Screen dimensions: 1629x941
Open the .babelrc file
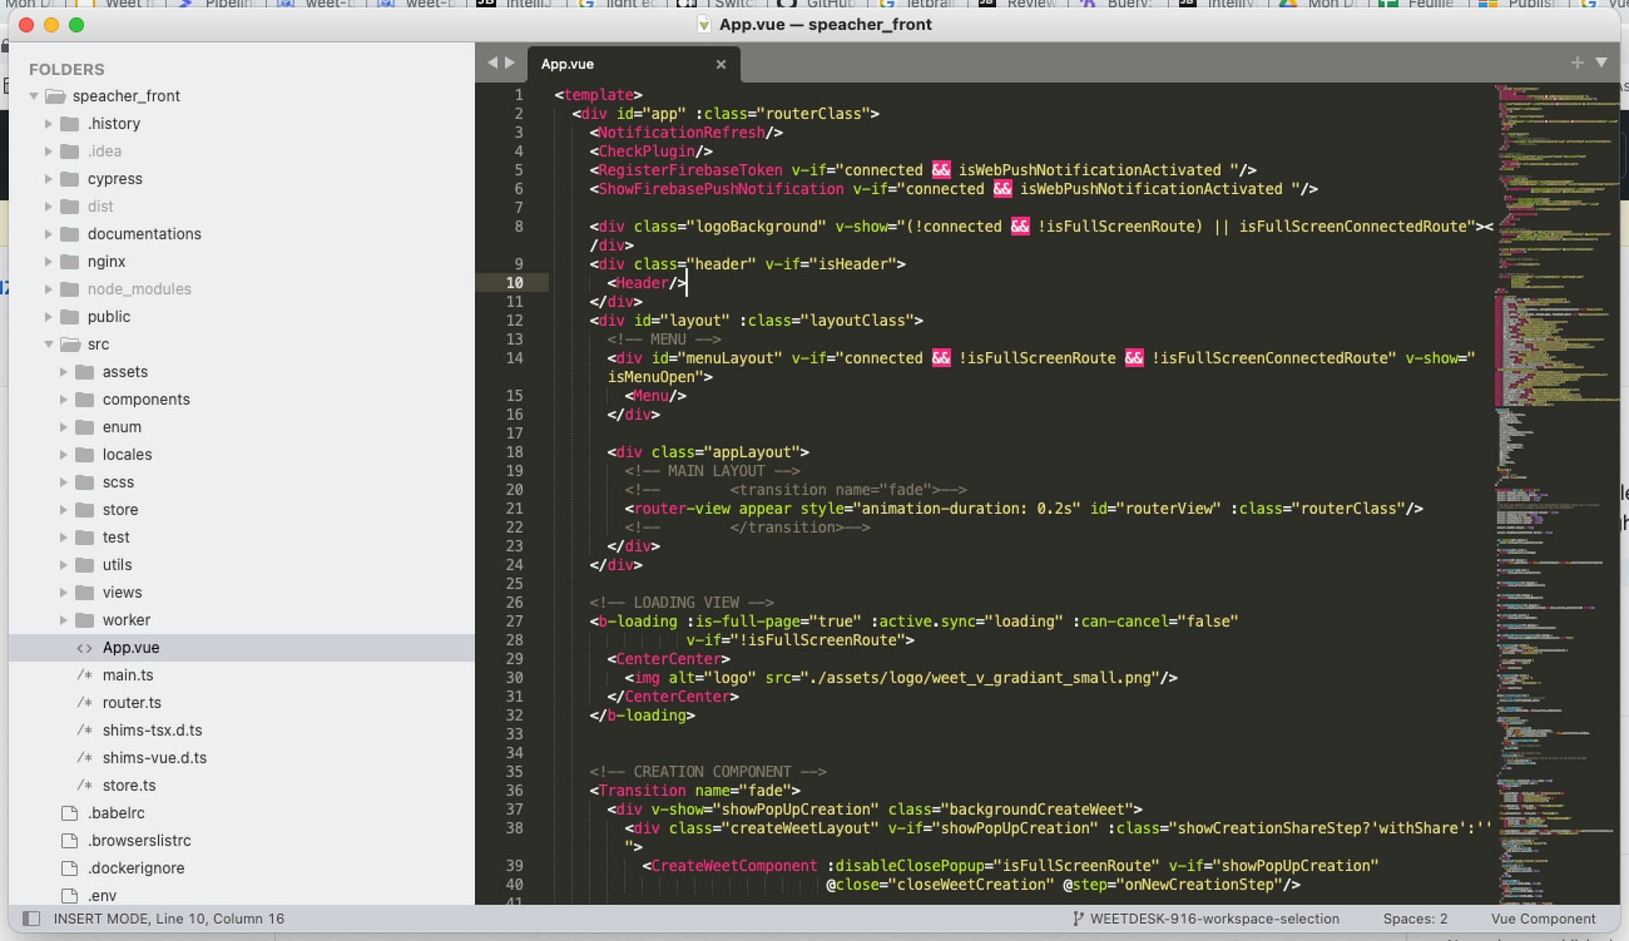click(116, 813)
